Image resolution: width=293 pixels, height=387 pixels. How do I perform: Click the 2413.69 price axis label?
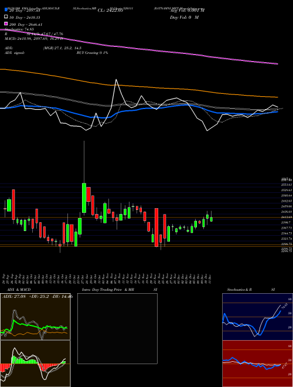[285, 217]
